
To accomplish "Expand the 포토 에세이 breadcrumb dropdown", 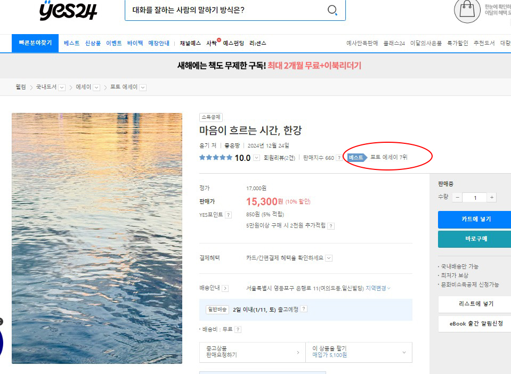I will pos(143,87).
